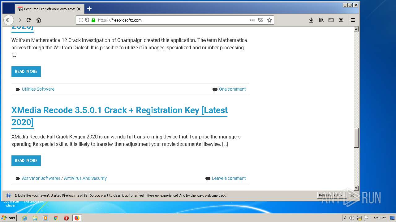Image resolution: width=396 pixels, height=222 pixels.
Task: Select the Firefox taskbar button
Action: tap(77, 218)
